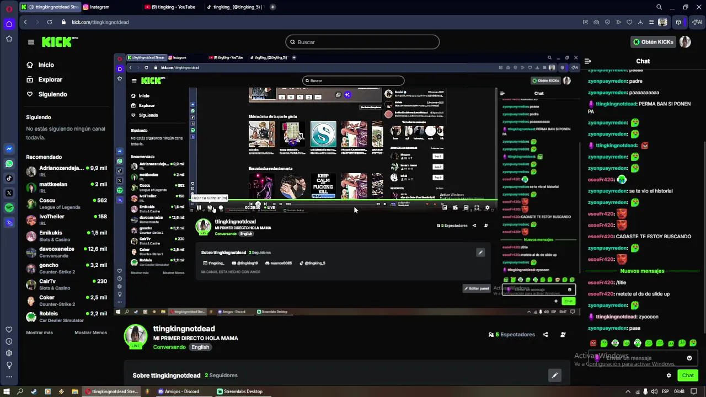Switch to the Instagram tab
The height and width of the screenshot is (397, 706).
(100, 7)
